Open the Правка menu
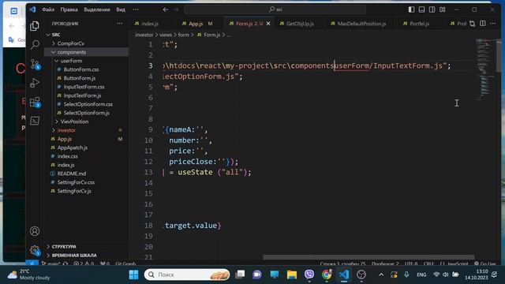505x284 pixels. [x=69, y=9]
